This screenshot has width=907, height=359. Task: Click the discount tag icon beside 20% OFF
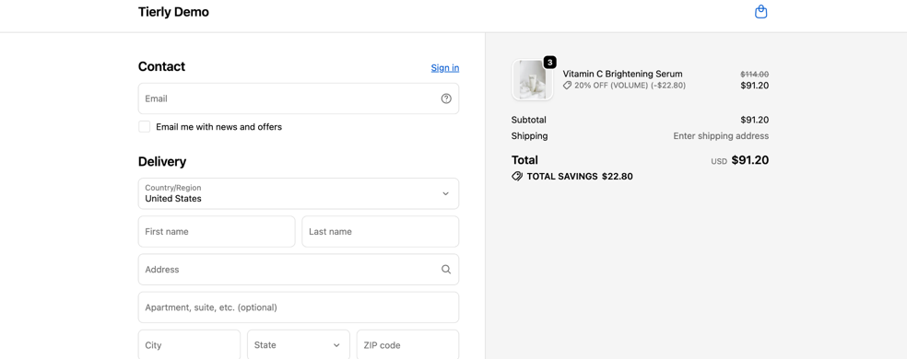pyautogui.click(x=567, y=86)
